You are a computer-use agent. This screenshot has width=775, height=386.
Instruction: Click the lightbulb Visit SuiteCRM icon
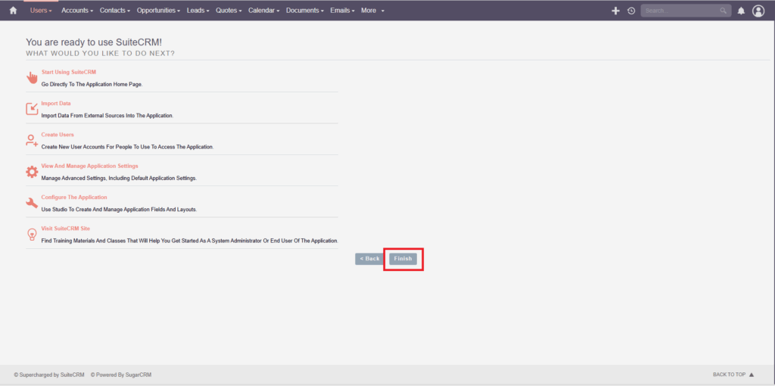pyautogui.click(x=32, y=234)
